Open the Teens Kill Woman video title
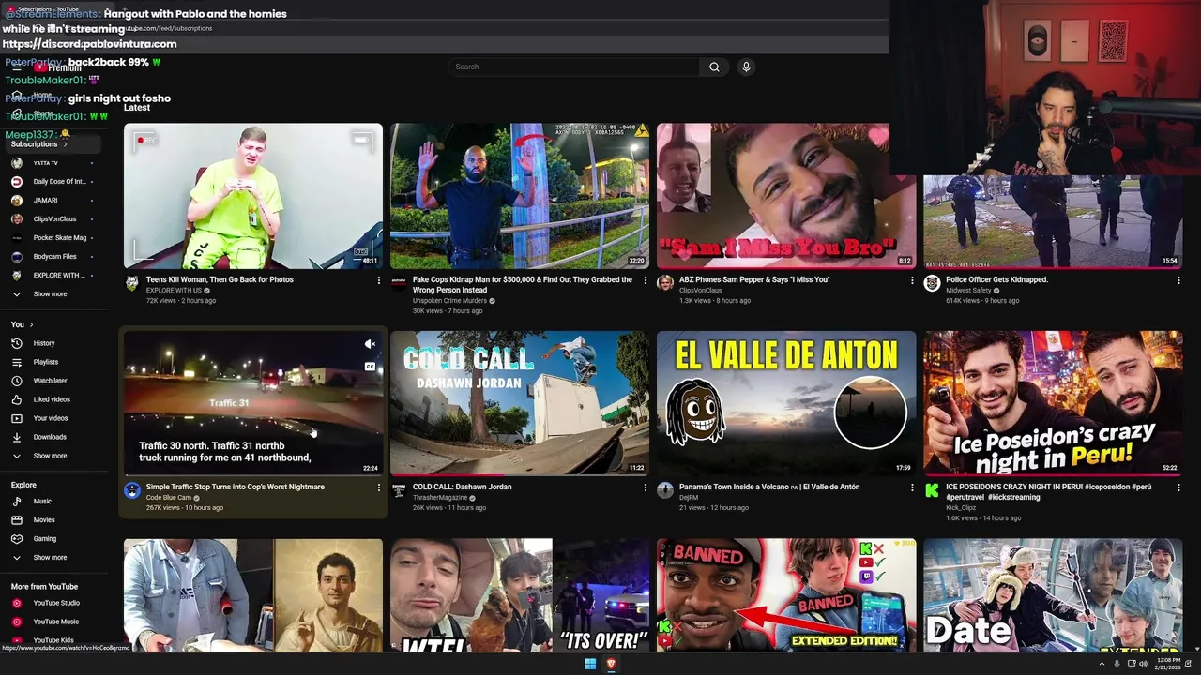This screenshot has width=1201, height=675. pyautogui.click(x=220, y=279)
